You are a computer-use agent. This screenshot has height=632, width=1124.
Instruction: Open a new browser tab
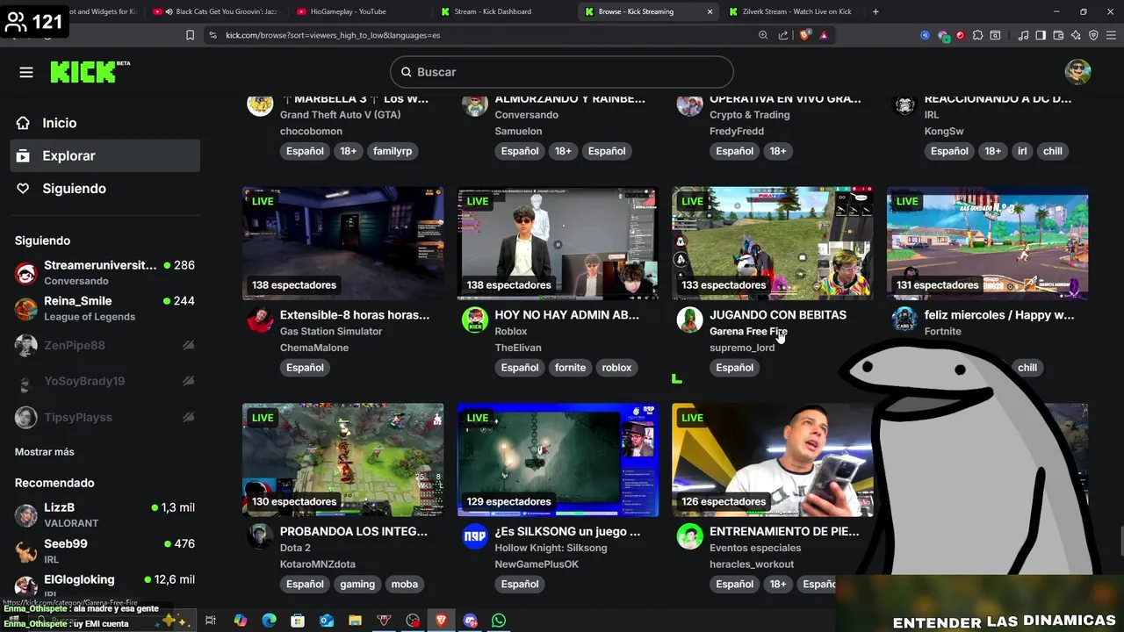pyautogui.click(x=875, y=11)
